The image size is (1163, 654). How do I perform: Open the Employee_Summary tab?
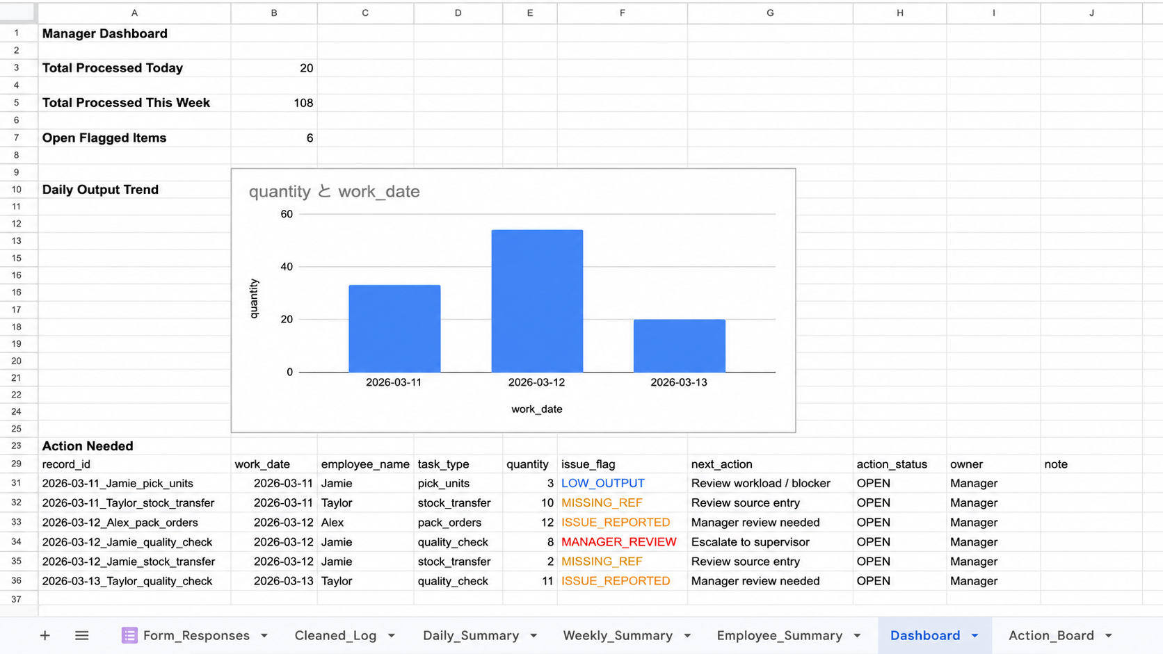[779, 635]
